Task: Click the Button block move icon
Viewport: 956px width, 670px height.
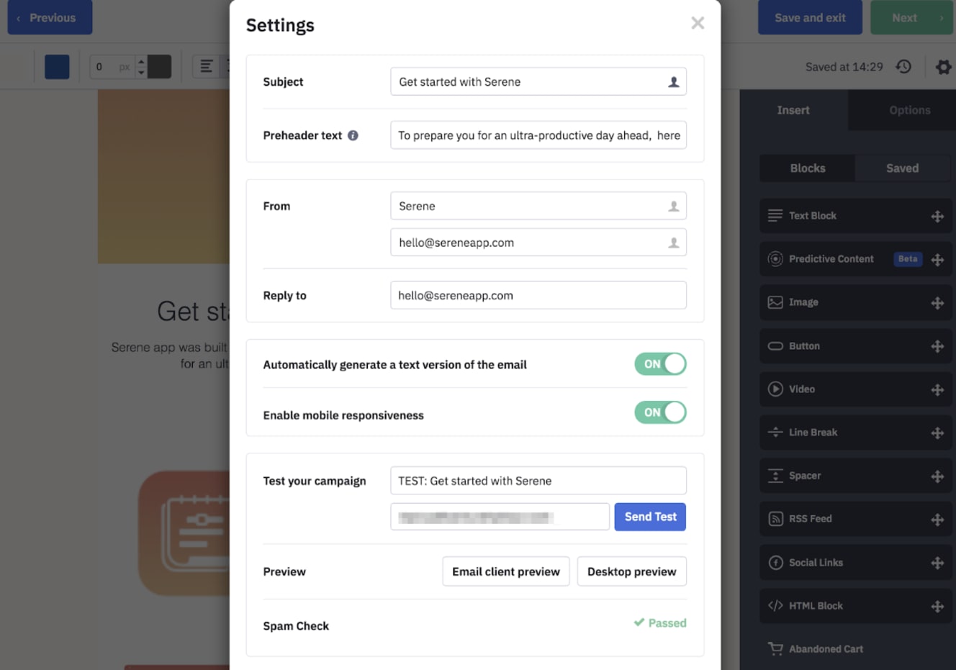Action: coord(937,346)
